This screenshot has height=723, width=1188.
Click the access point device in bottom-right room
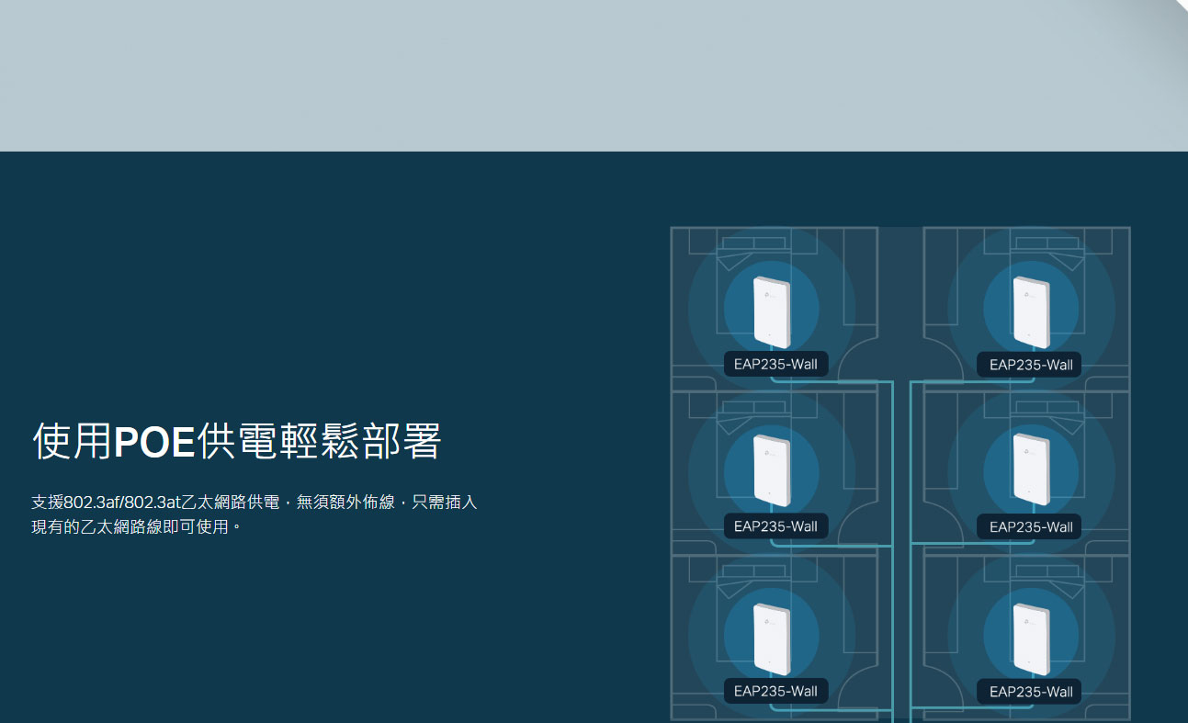pos(1031,639)
